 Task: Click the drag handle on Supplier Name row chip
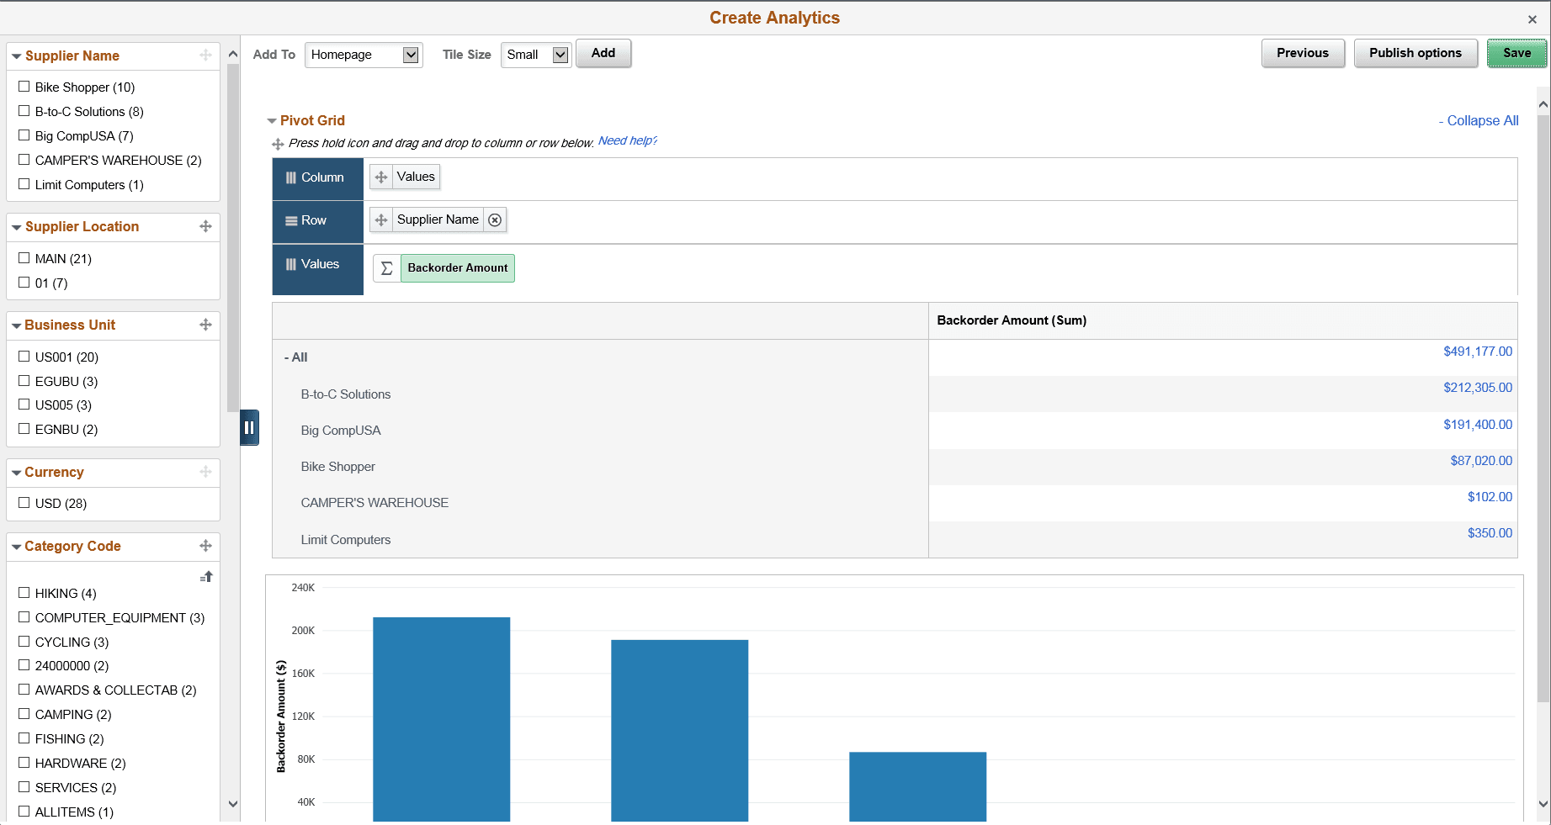coord(382,219)
